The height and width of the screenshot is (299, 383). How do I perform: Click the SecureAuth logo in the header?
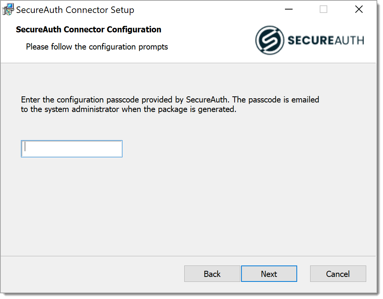309,40
